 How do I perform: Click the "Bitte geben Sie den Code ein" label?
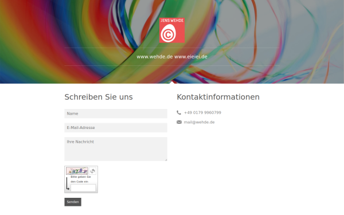80,179
